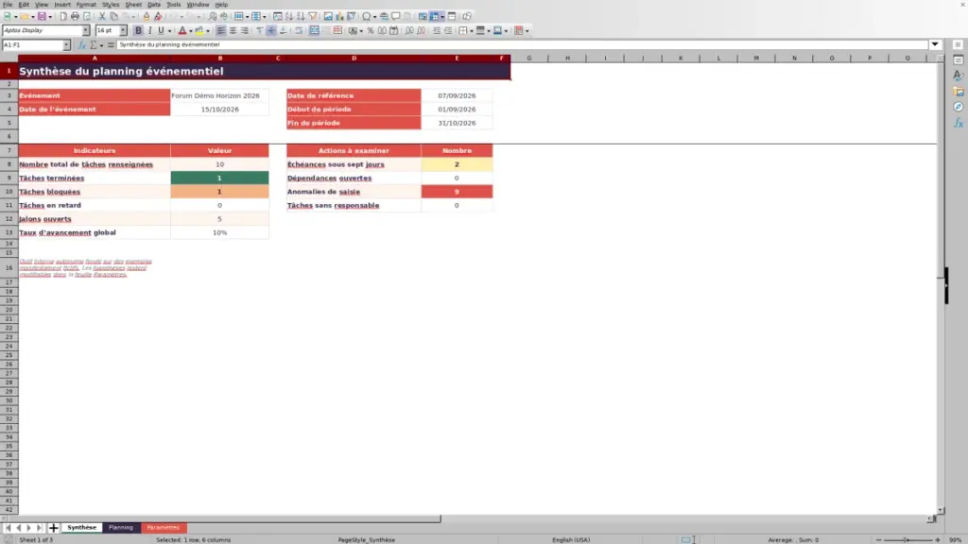Click the Function Wizard fx icon
This screenshot has height=544, width=968.
coord(81,45)
